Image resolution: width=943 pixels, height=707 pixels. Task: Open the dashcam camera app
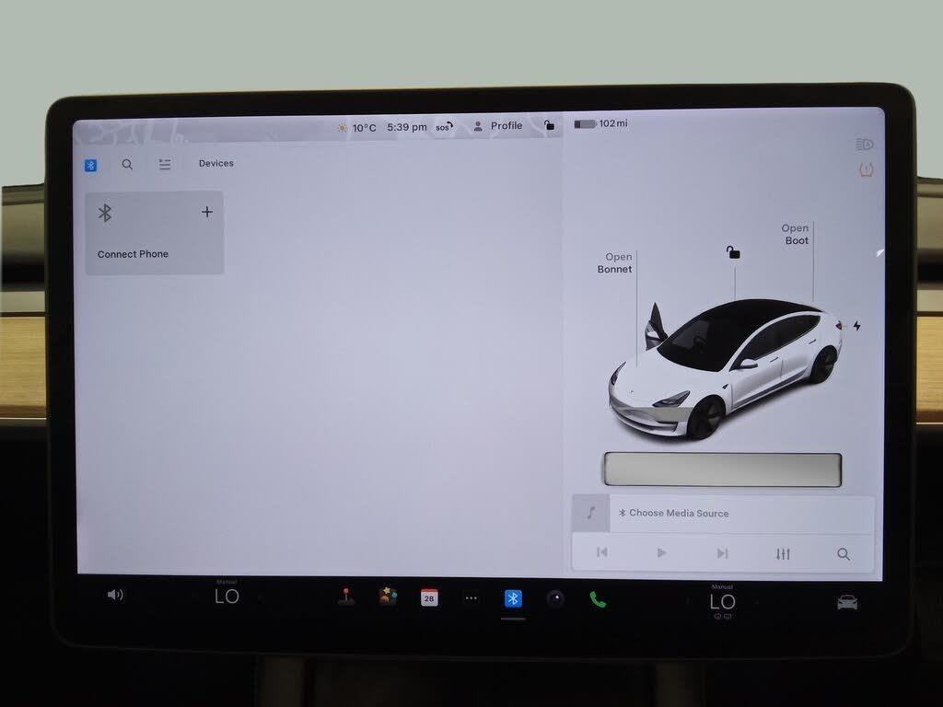pos(555,598)
